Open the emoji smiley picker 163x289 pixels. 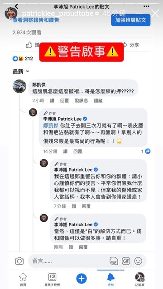tap(138, 261)
